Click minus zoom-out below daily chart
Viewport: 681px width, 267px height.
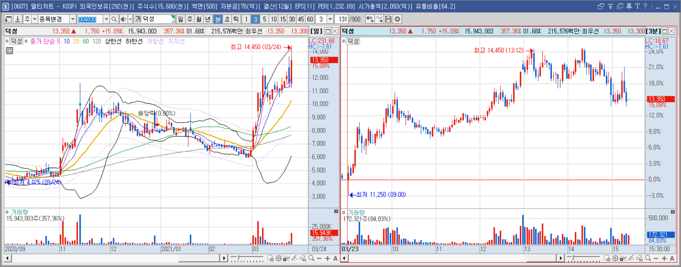tap(319, 259)
